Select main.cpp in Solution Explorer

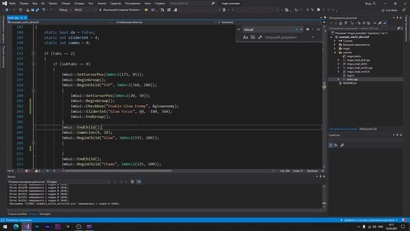[352, 79]
